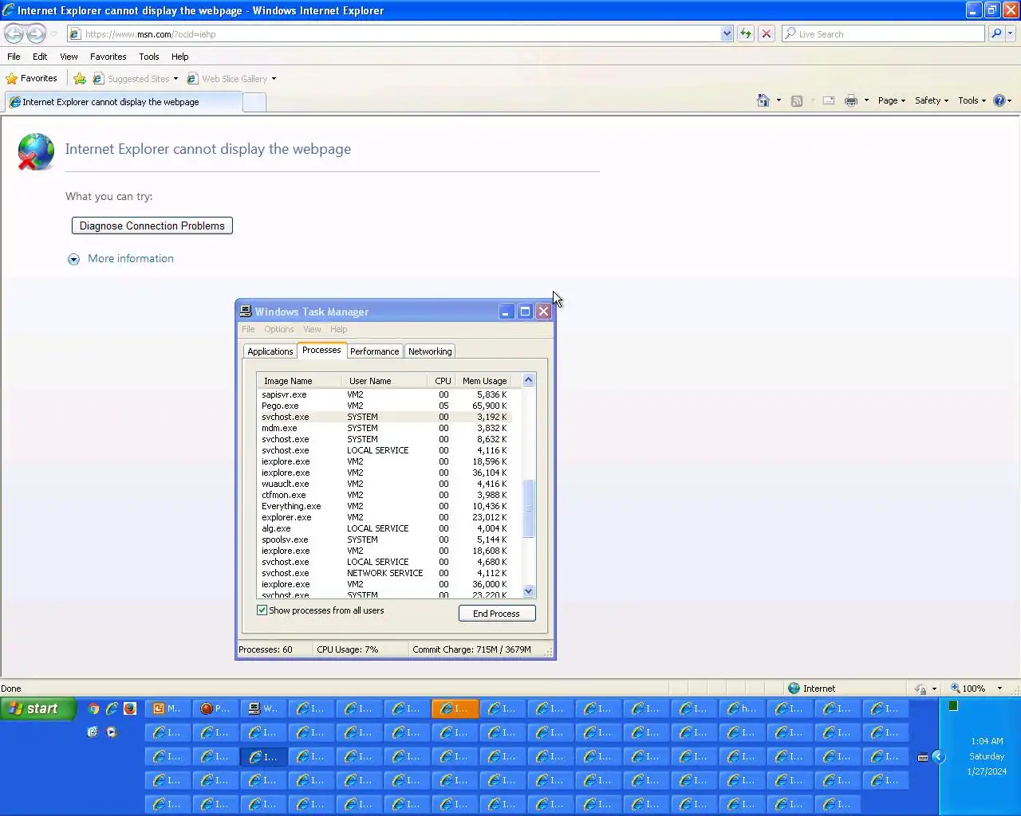Select the ctfmon.exe process row
The width and height of the screenshot is (1021, 816).
click(x=385, y=495)
